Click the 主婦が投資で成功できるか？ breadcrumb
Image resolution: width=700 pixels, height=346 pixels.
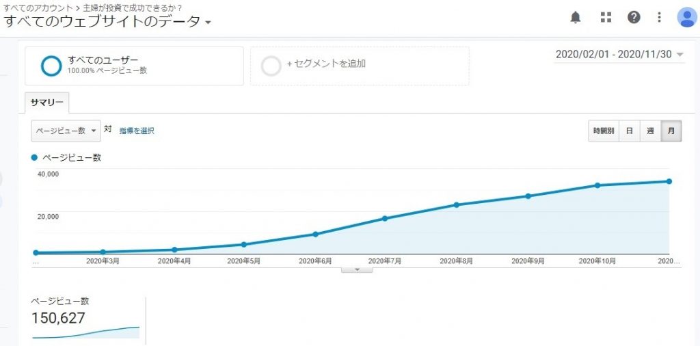click(133, 7)
